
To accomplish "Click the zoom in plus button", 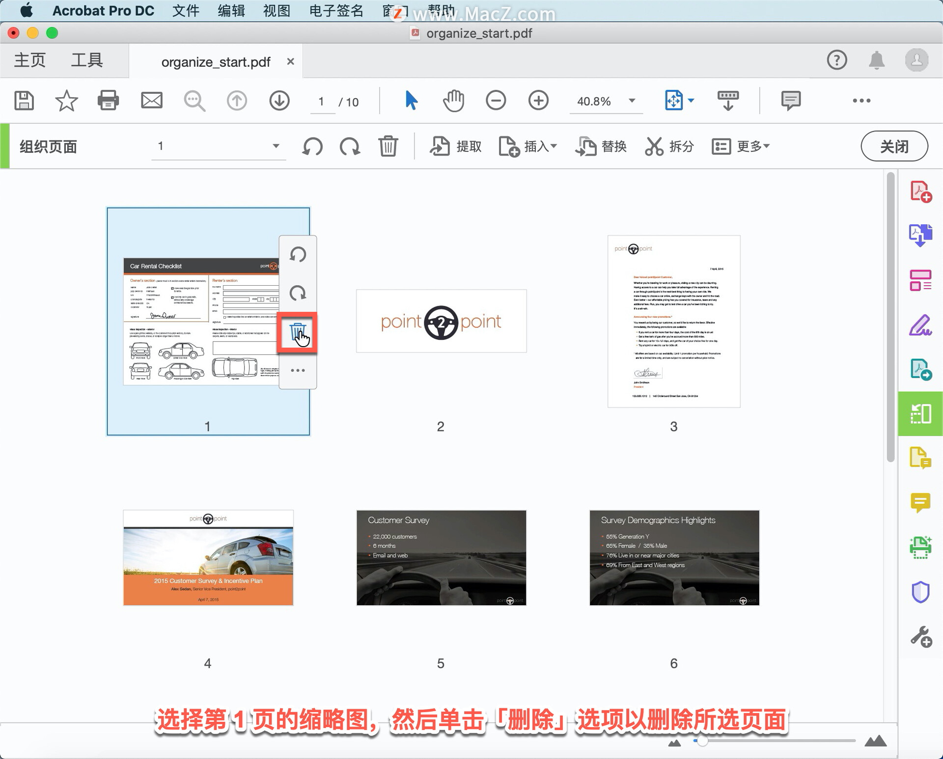I will tap(538, 101).
